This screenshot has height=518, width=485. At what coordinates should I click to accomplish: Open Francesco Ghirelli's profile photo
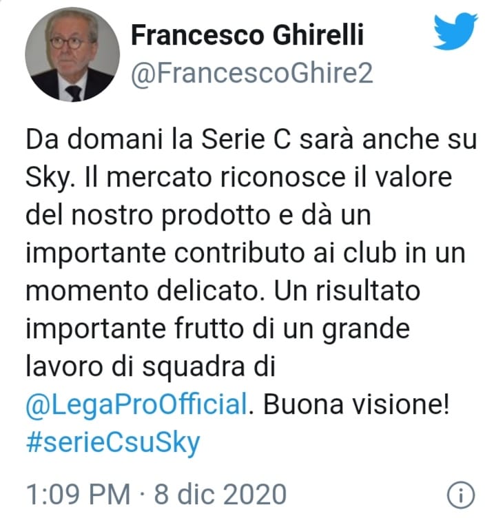(x=72, y=54)
